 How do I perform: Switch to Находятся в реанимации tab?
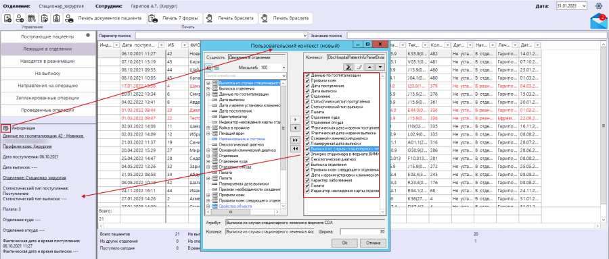(47, 61)
